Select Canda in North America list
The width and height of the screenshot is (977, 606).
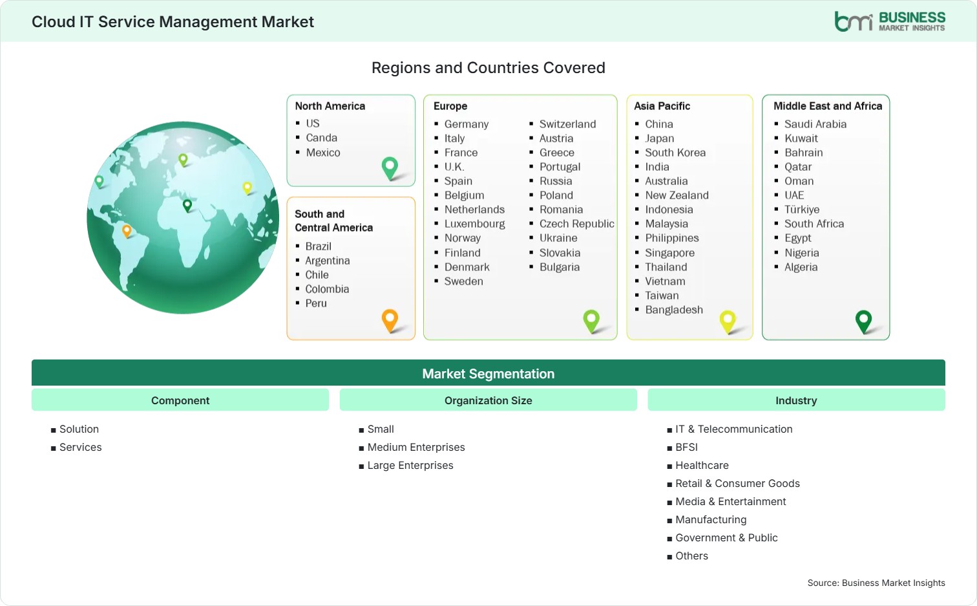click(322, 138)
